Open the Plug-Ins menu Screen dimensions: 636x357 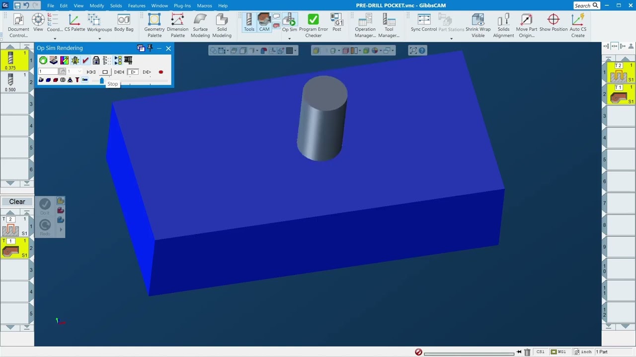(x=182, y=5)
